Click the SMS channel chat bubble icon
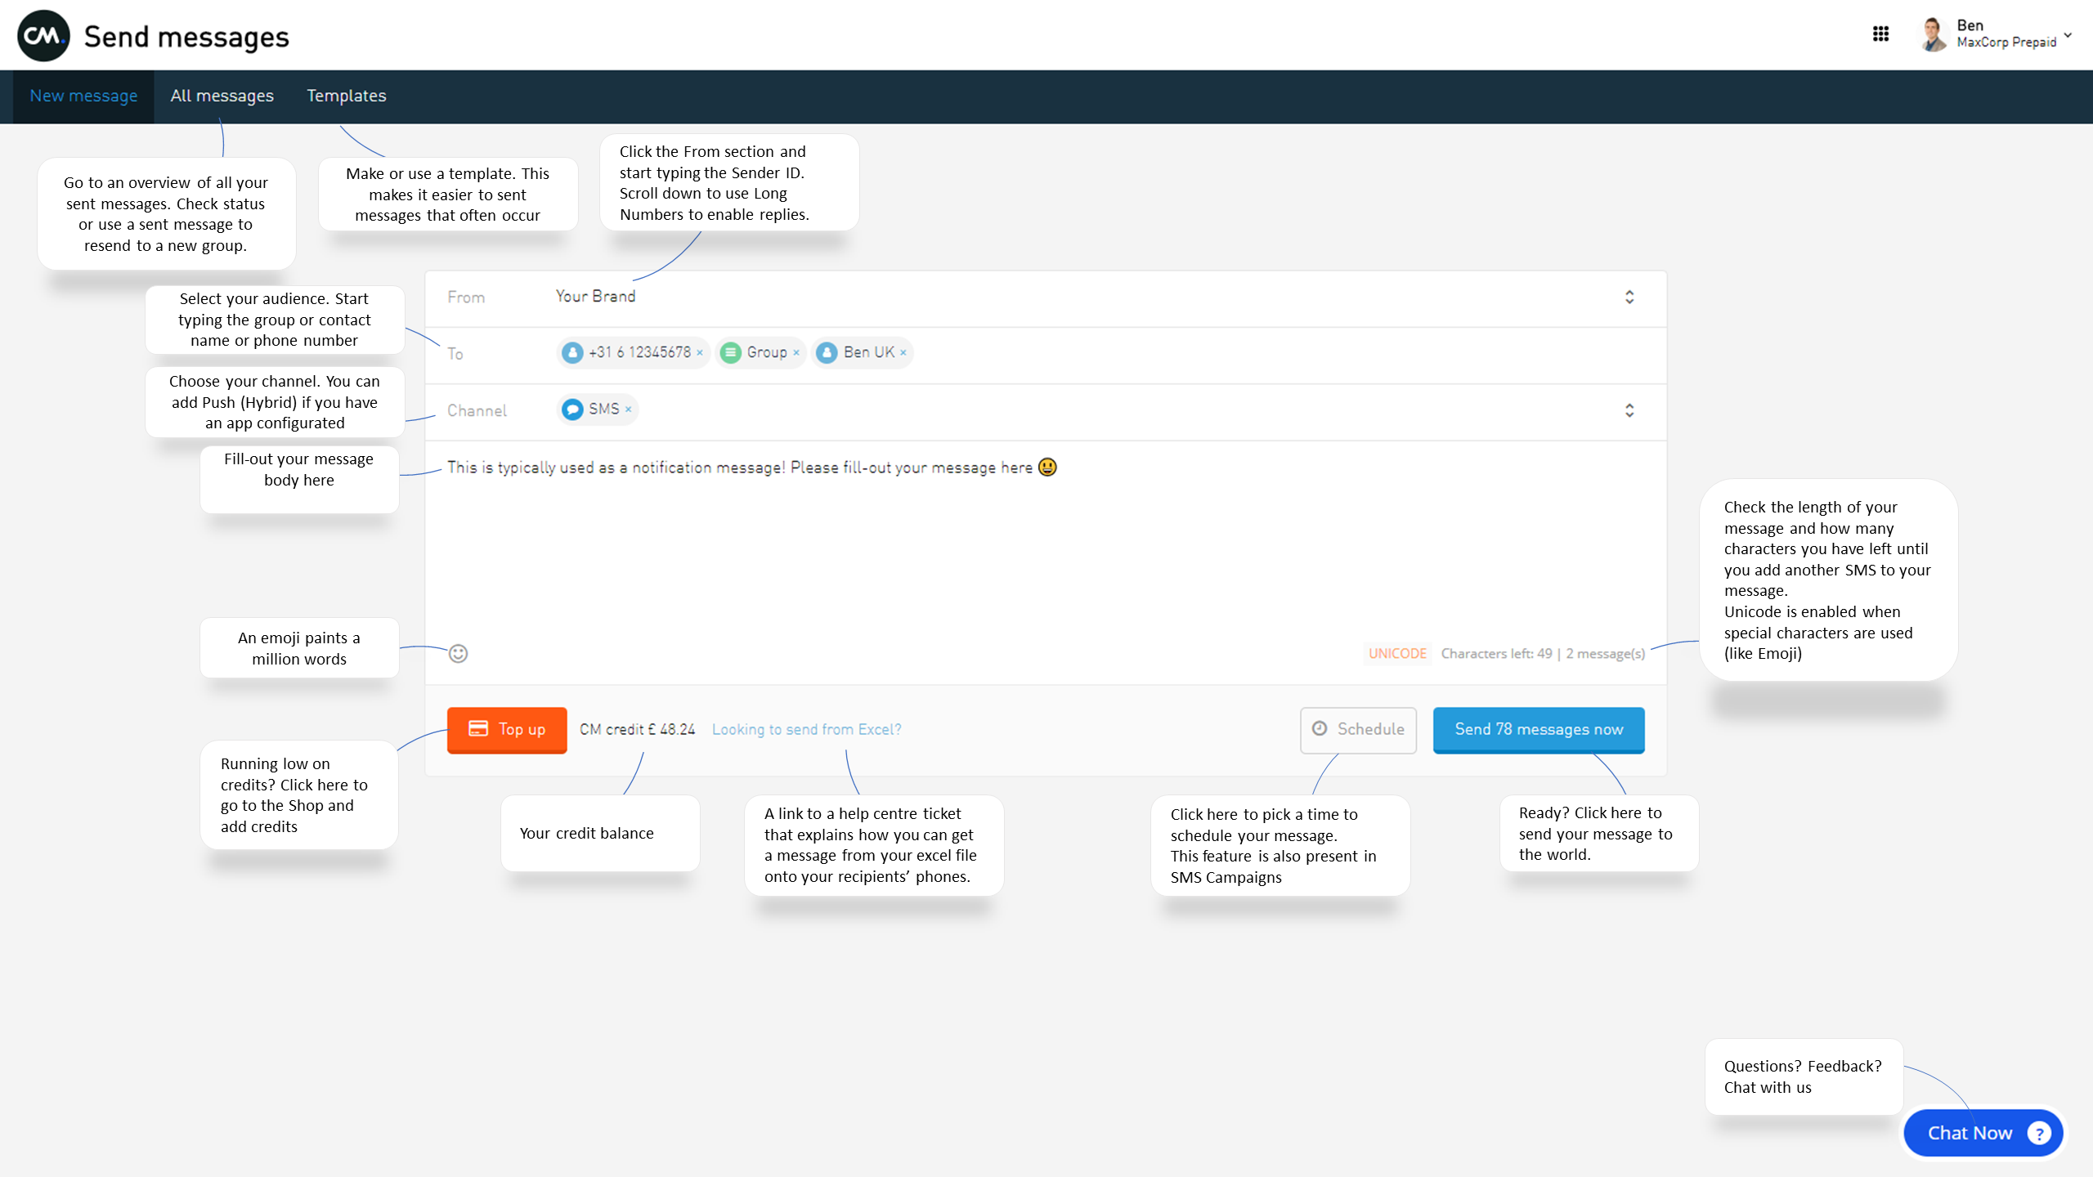This screenshot has height=1177, width=2093. [x=572, y=409]
